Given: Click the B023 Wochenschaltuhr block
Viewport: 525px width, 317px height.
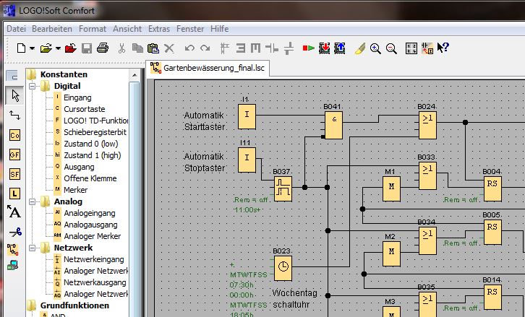Looking at the screenshot, I should click(283, 266).
